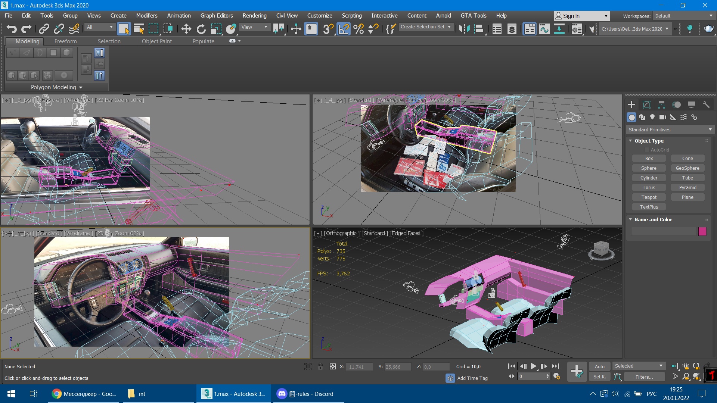The width and height of the screenshot is (717, 403).
Task: Activate the Select and Rotate tool
Action: (x=201, y=29)
